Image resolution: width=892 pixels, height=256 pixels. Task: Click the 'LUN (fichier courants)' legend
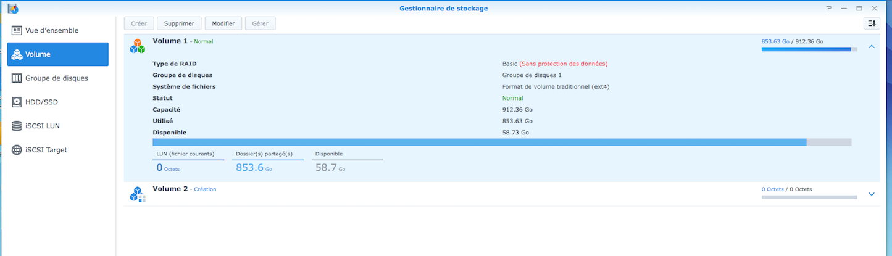coord(185,154)
